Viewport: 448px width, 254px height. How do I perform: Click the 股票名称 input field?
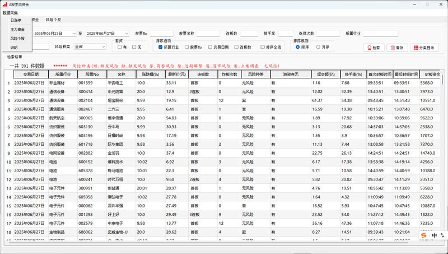coord(208,34)
